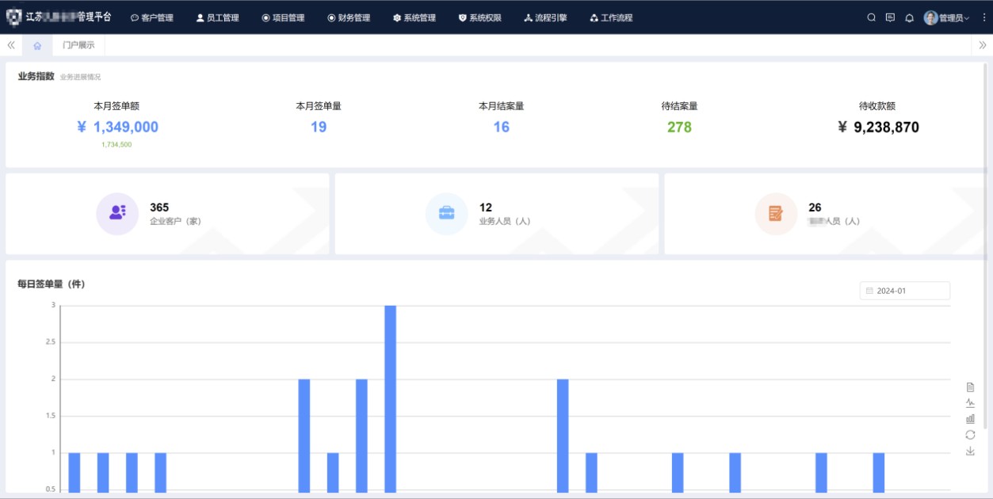Expand tabs with right double-chevron
This screenshot has height=499, width=993.
pos(983,45)
